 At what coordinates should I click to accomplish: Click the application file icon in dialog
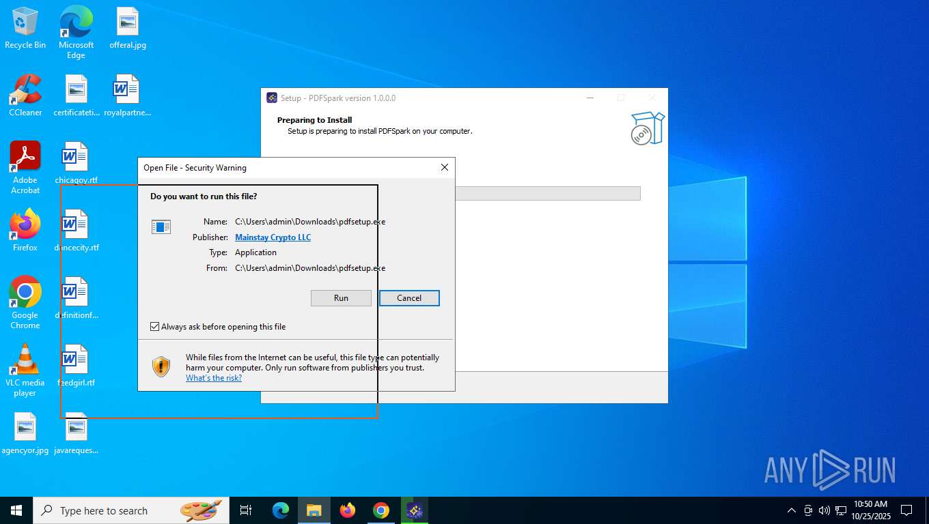coord(161,227)
